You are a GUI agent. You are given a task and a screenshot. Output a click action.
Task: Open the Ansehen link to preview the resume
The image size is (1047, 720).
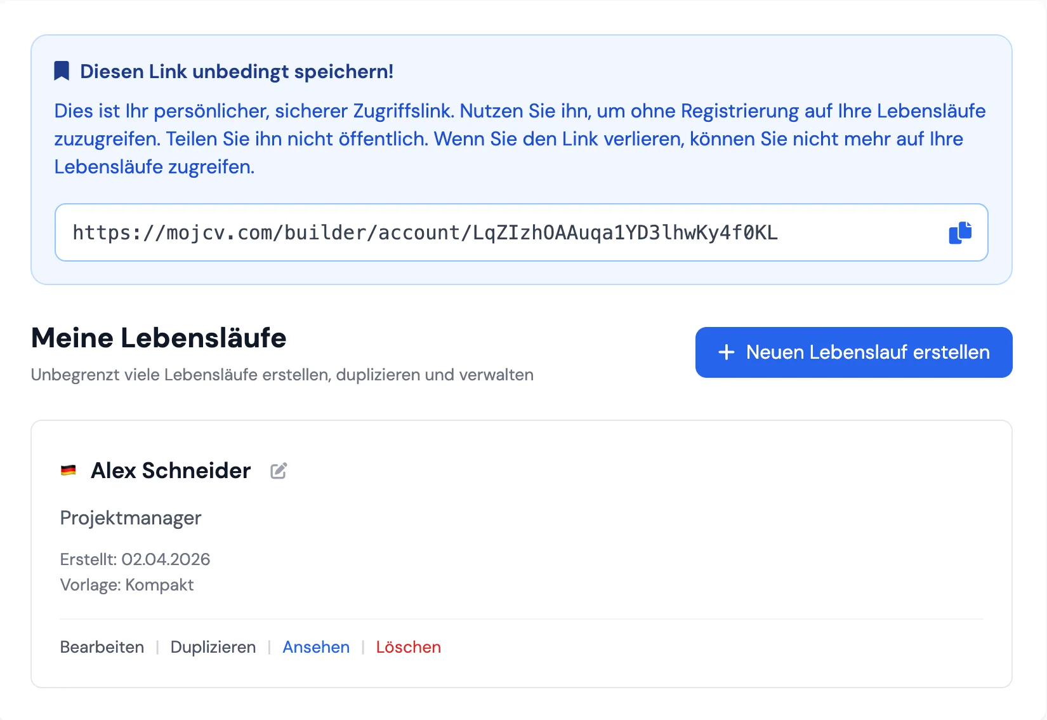pos(315,646)
